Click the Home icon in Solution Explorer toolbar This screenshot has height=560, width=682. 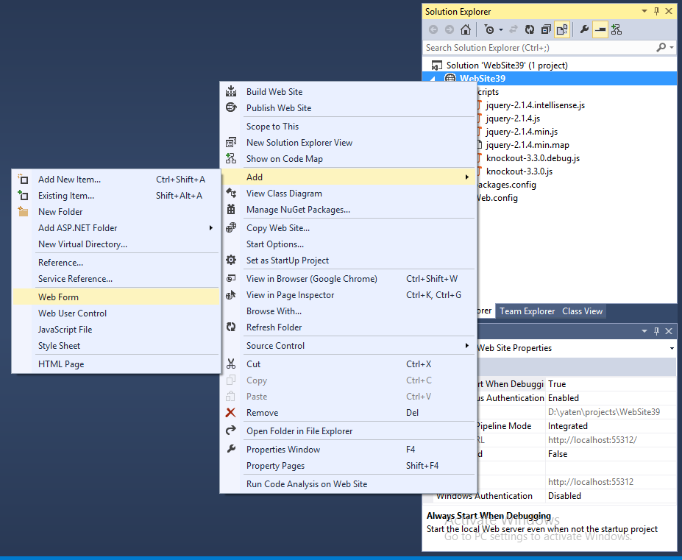(x=466, y=29)
